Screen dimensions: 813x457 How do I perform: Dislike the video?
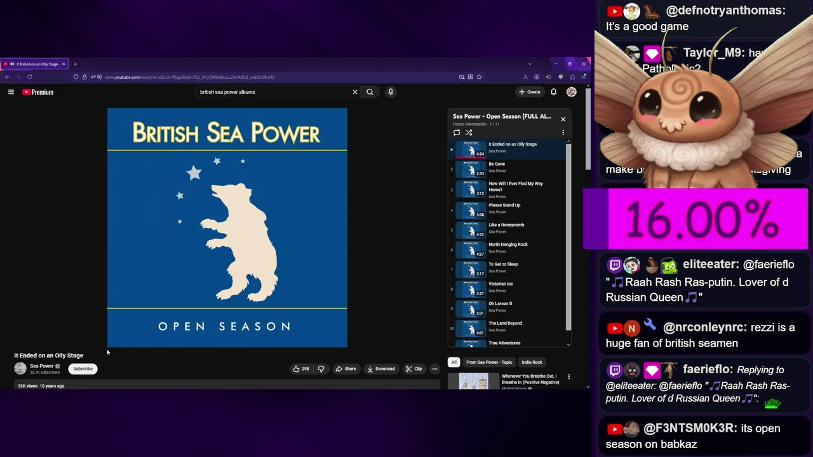(x=321, y=369)
